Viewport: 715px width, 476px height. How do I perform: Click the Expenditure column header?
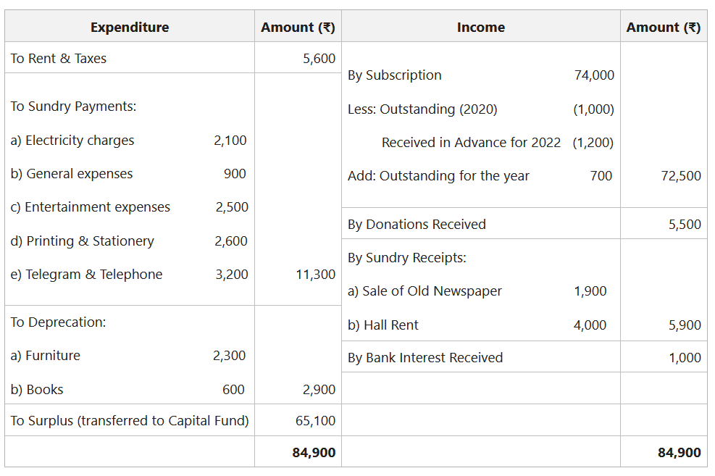point(130,28)
